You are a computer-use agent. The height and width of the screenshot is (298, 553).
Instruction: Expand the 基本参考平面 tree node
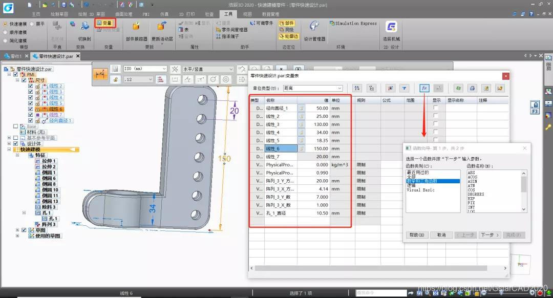pos(9,138)
